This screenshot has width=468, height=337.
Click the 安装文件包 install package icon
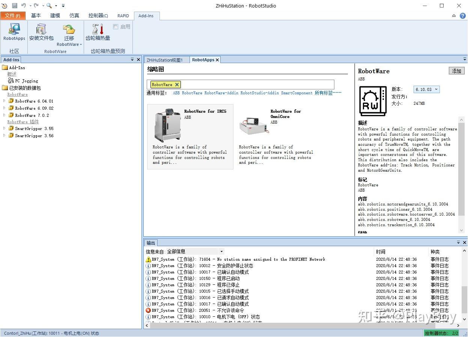[x=41, y=32]
